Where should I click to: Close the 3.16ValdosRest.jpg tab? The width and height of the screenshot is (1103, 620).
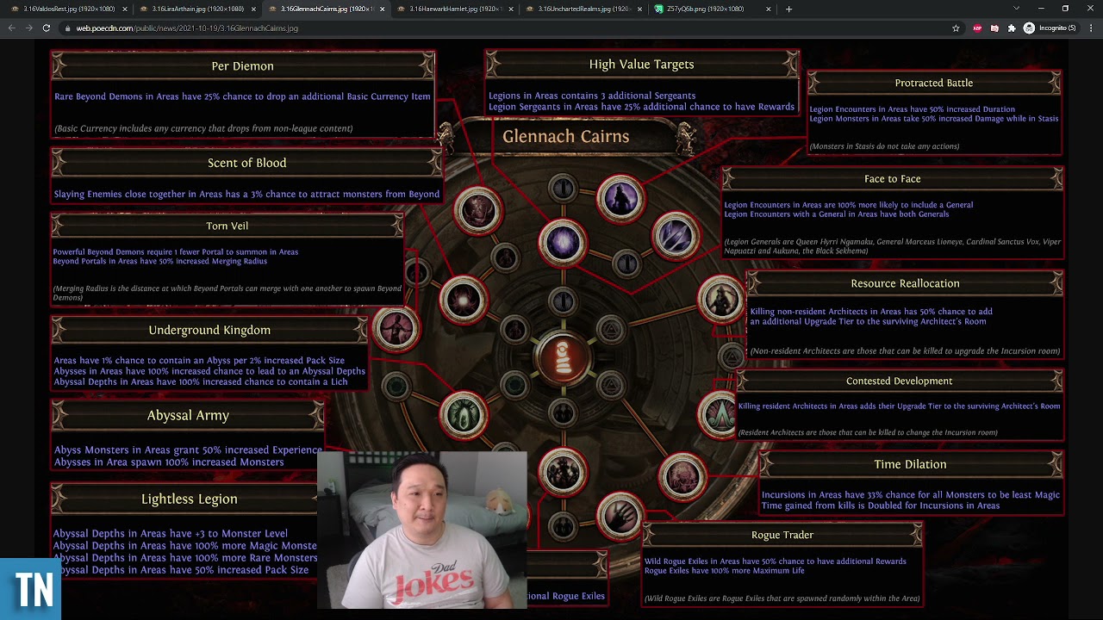(125, 9)
